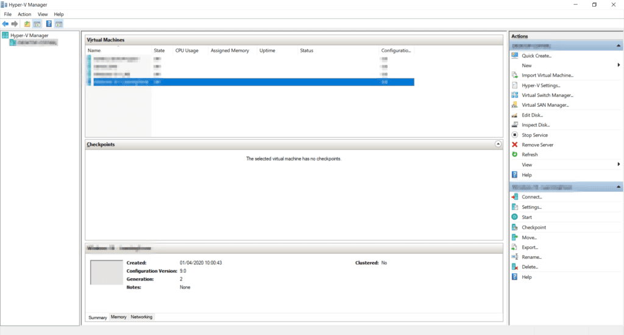The image size is (624, 335).
Task: Click the Start virtual machine icon
Action: (x=514, y=217)
